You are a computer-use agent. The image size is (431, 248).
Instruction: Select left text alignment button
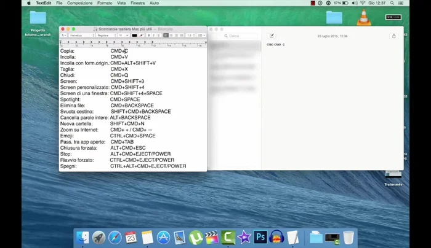click(x=166, y=36)
